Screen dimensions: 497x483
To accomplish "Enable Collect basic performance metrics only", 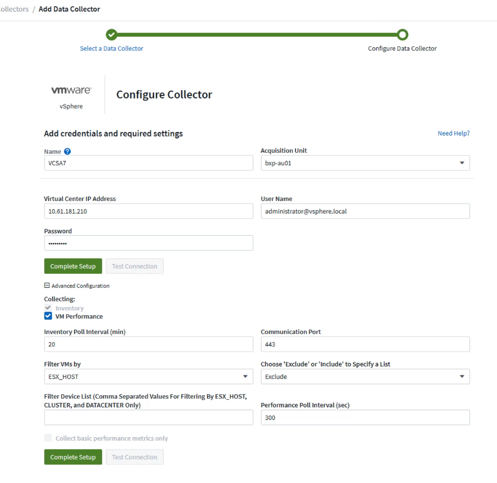I will click(48, 438).
